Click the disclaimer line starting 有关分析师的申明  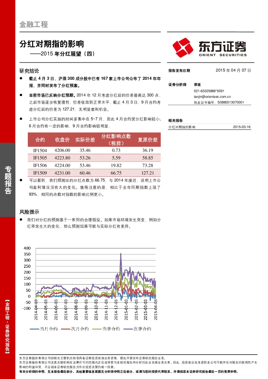pyautogui.click(x=129, y=372)
